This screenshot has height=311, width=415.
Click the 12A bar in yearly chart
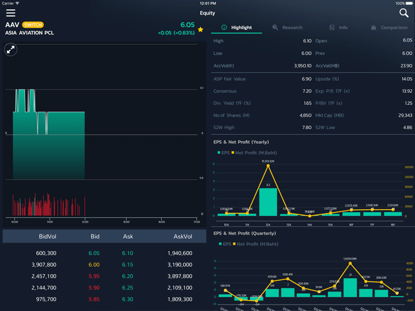(267, 202)
